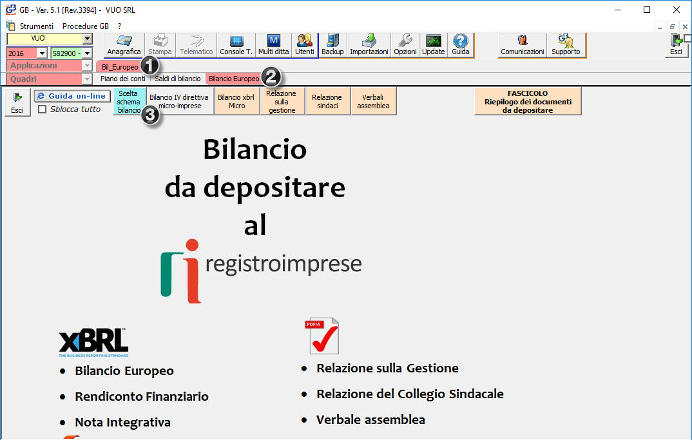This screenshot has width=692, height=440.
Task: Minimize the inner MDI window
Action: click(660, 26)
